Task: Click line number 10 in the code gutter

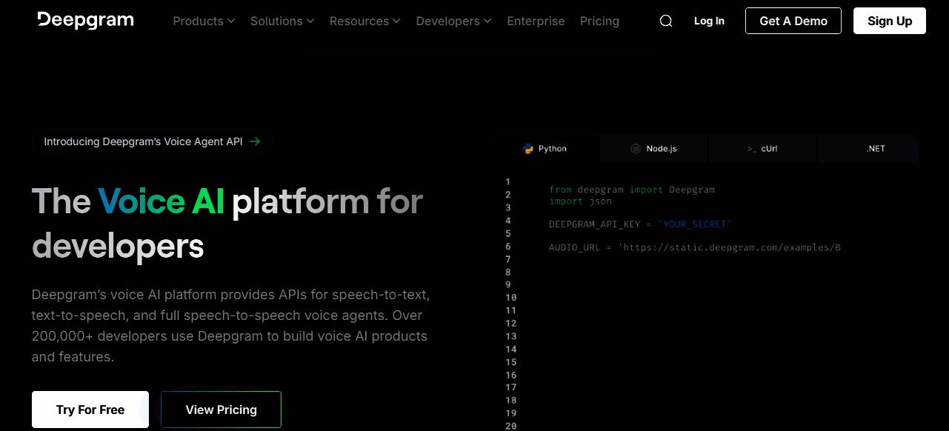Action: [510, 298]
